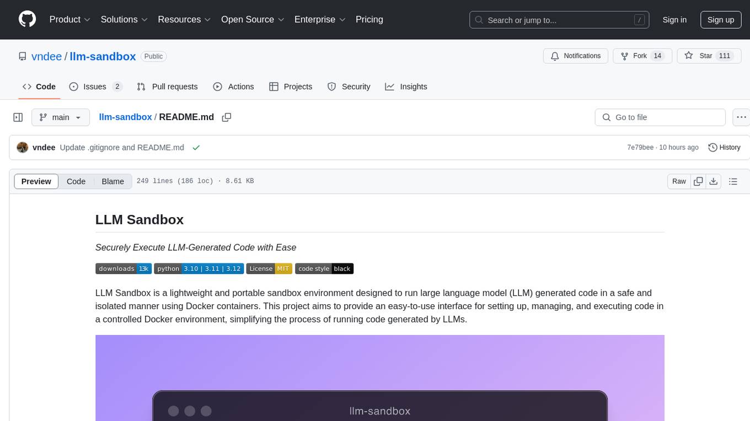Open the llm-sandbox repository title link
The height and width of the screenshot is (421, 750).
(x=103, y=56)
